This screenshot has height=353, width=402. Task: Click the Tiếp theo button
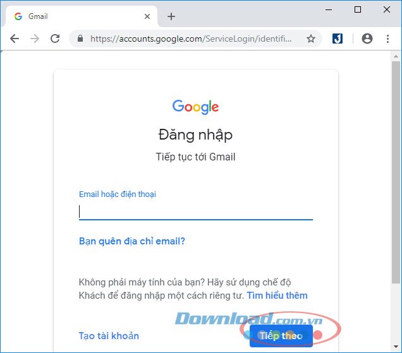281,336
